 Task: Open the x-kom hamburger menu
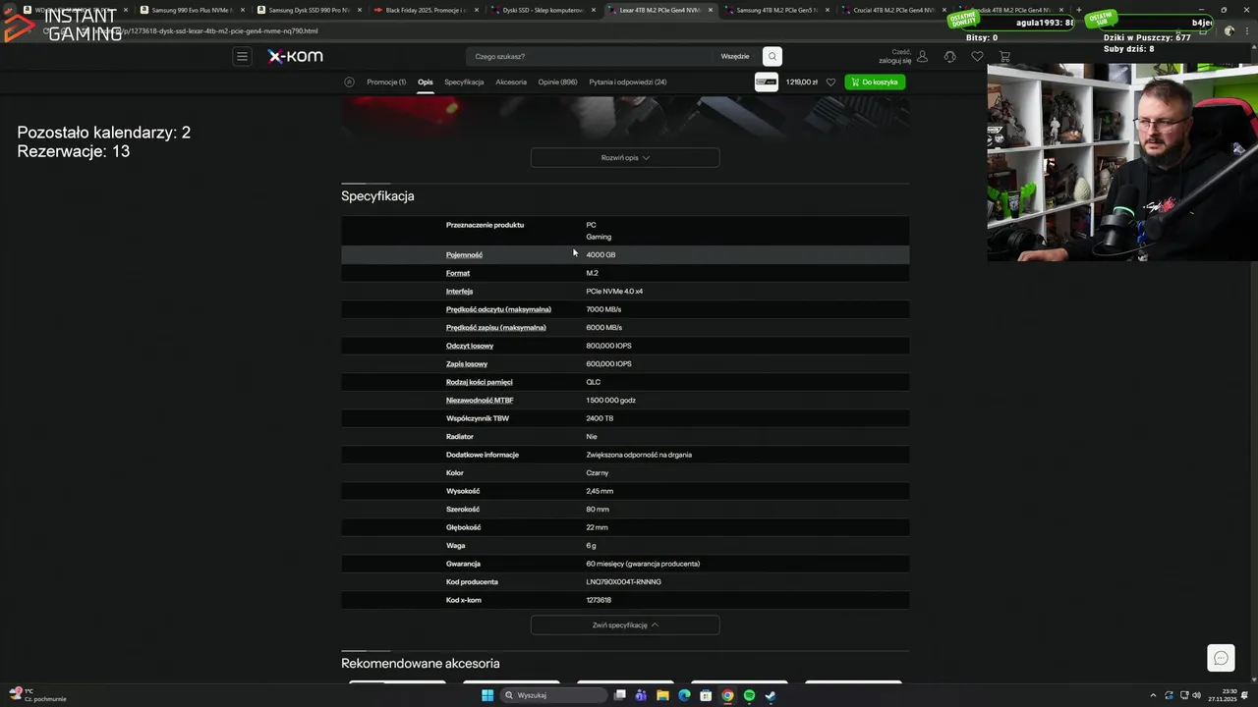pyautogui.click(x=242, y=56)
